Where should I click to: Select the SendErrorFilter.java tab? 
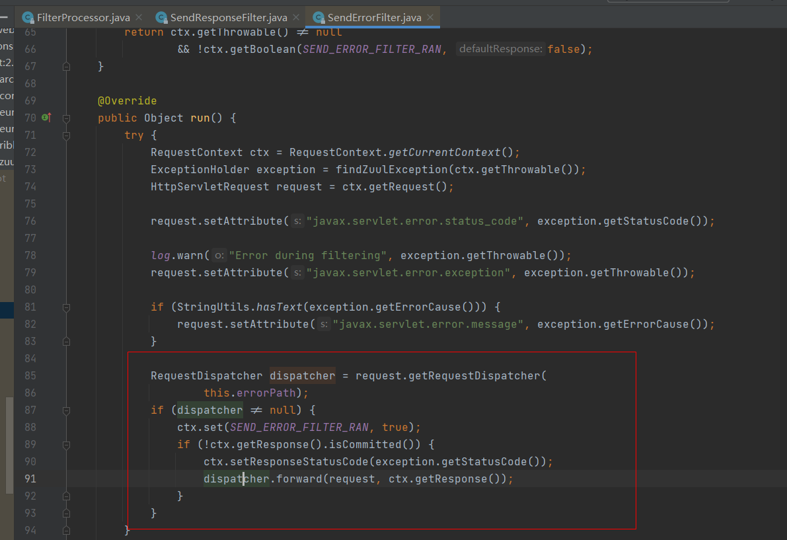pyautogui.click(x=374, y=18)
